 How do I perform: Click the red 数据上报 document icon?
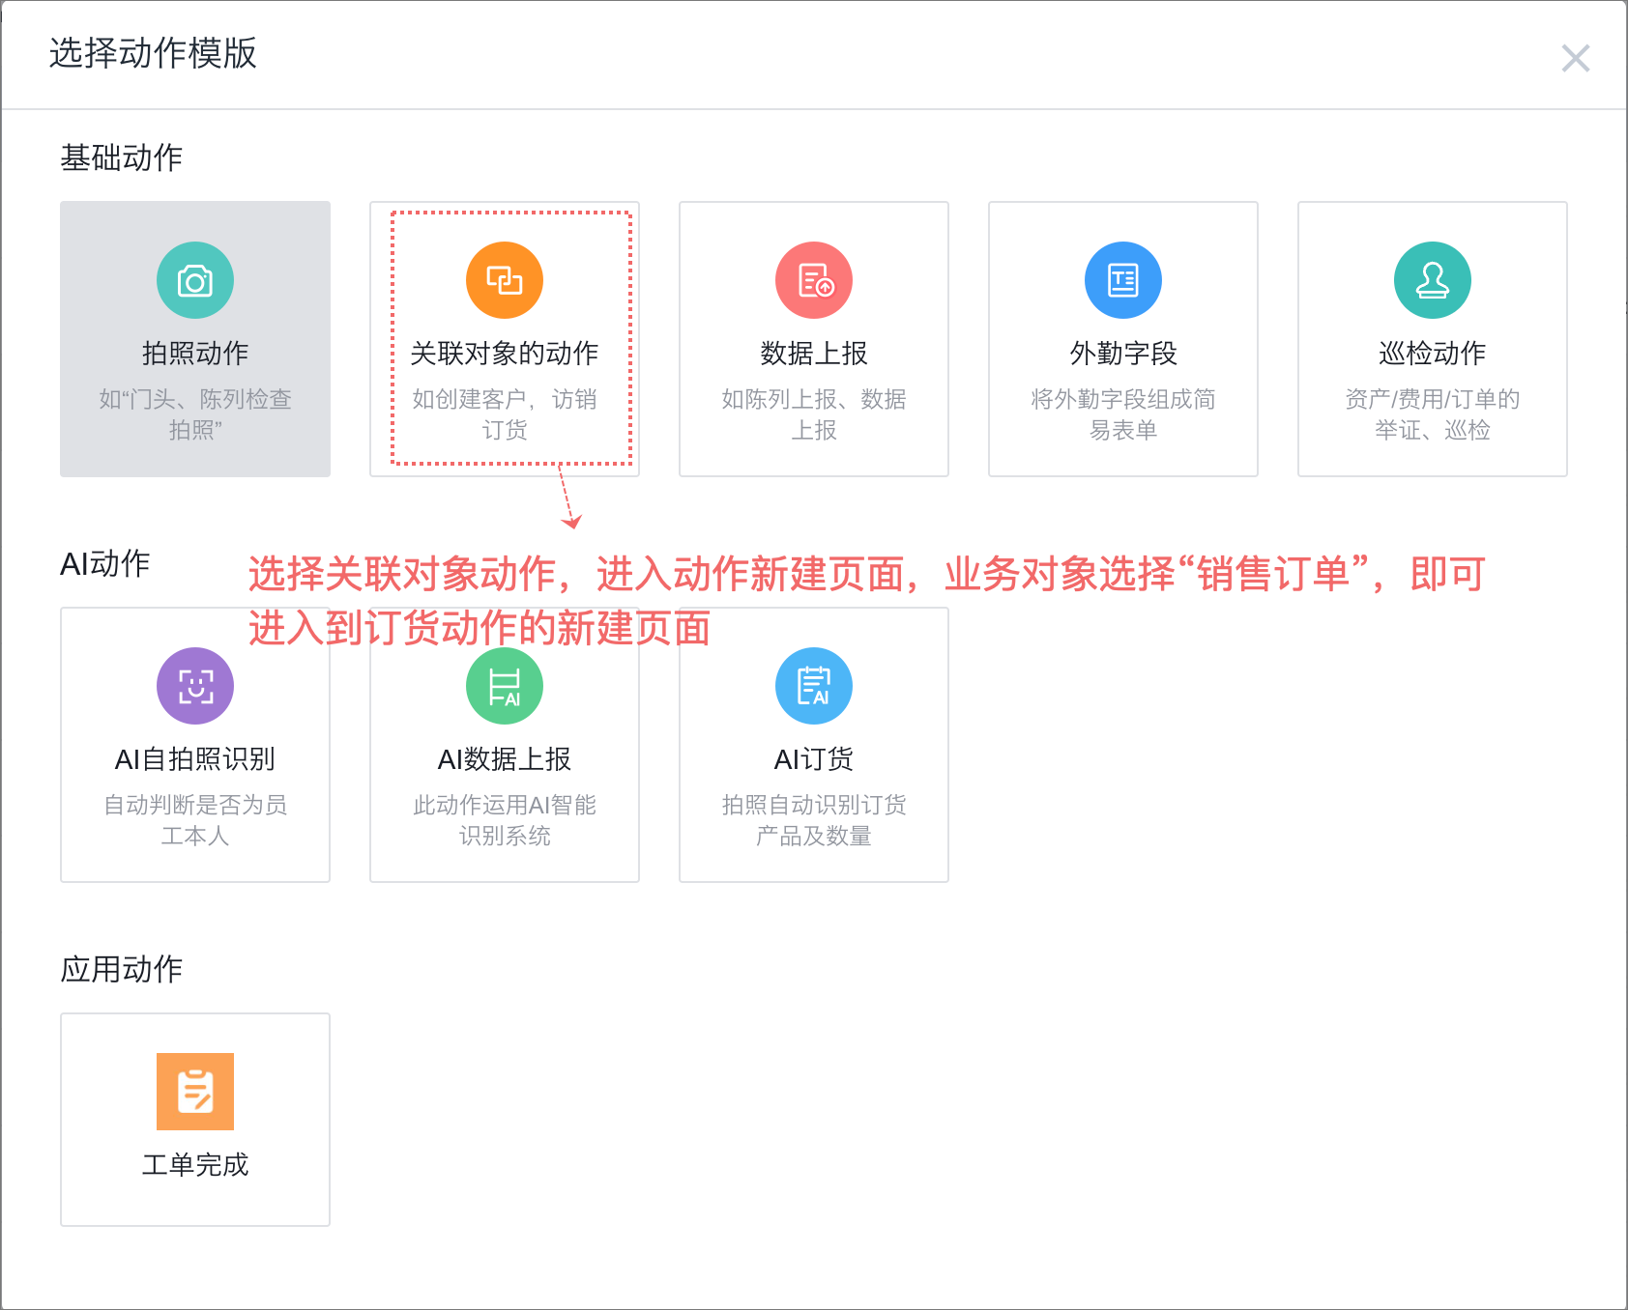click(x=814, y=280)
